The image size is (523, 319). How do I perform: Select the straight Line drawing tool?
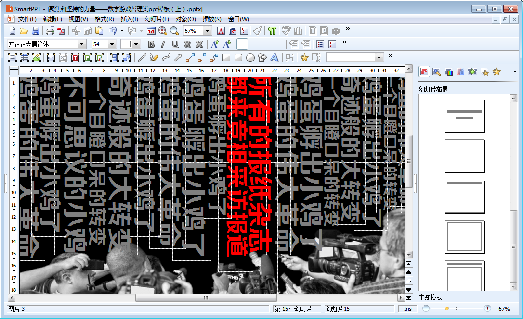pyautogui.click(x=142, y=58)
